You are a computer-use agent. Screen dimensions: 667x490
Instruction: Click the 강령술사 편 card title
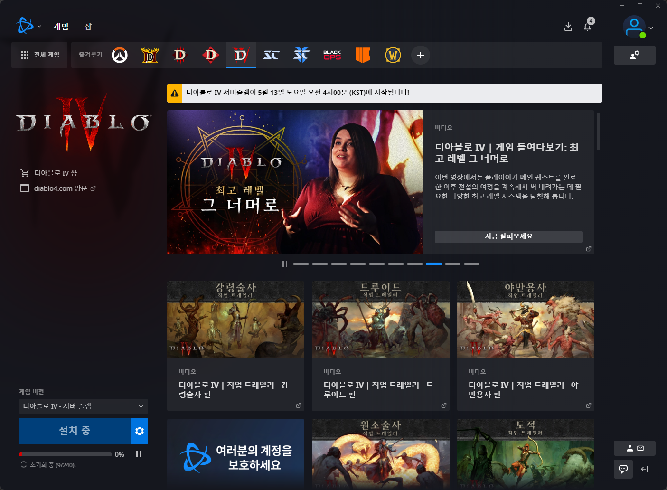coord(233,390)
